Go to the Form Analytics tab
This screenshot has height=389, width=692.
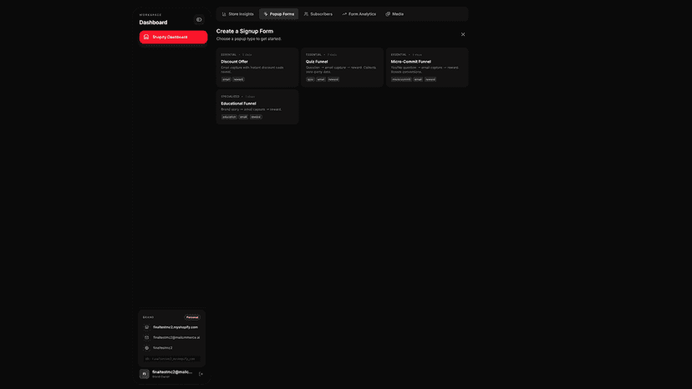359,14
